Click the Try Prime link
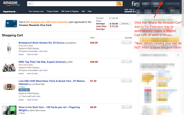 (x=16, y=5)
